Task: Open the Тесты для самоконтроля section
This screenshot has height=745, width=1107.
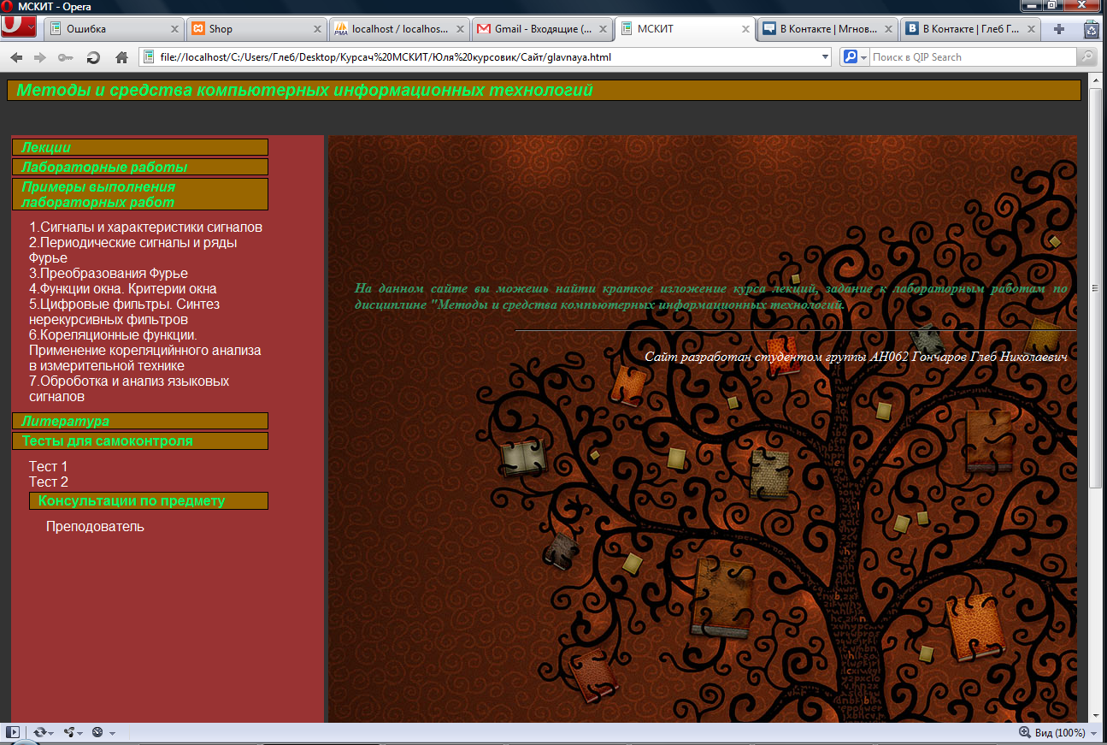Action: pos(140,440)
